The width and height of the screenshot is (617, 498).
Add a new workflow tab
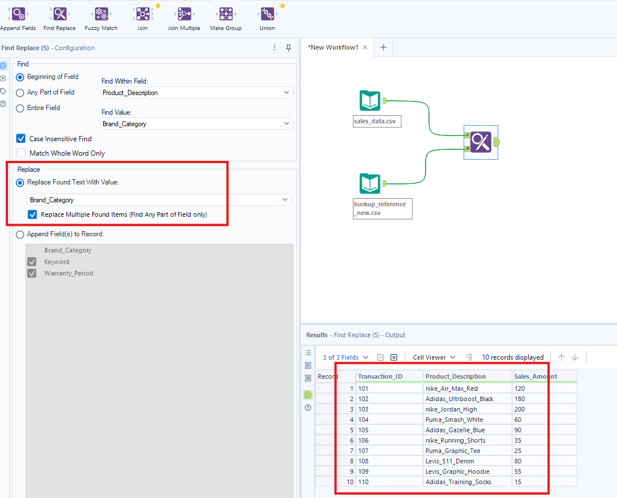click(383, 47)
